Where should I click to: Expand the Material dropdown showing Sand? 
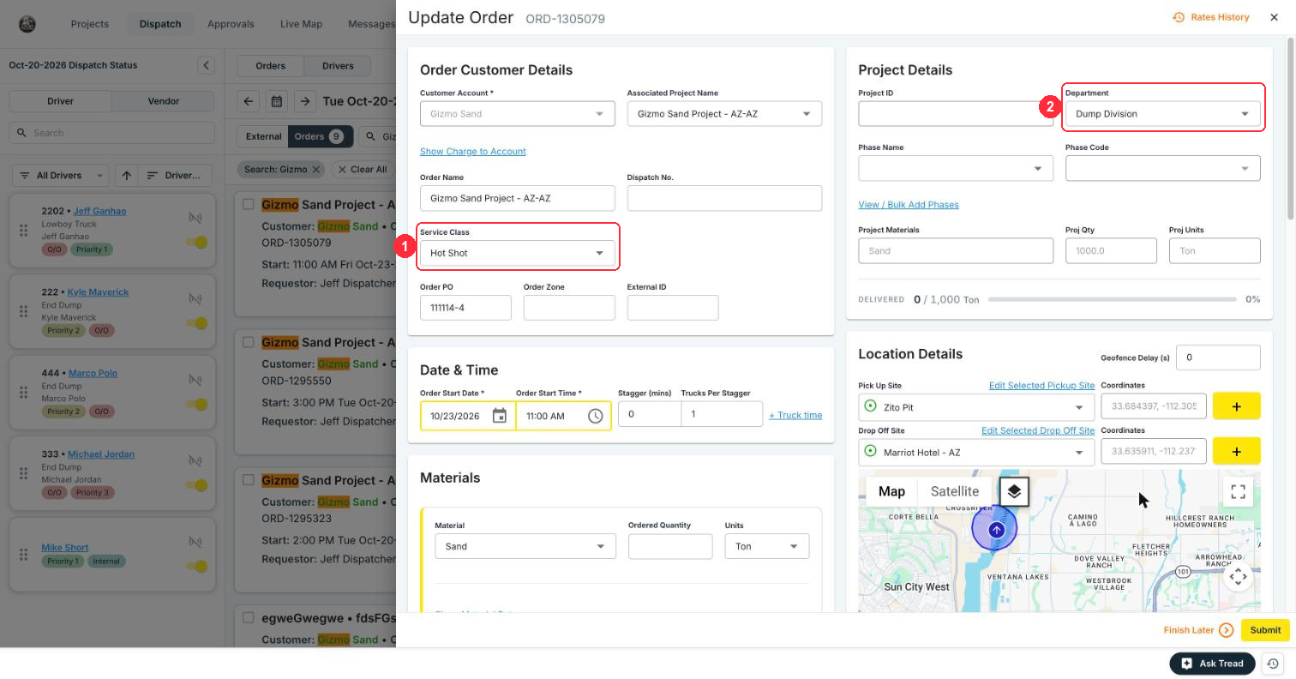(525, 546)
